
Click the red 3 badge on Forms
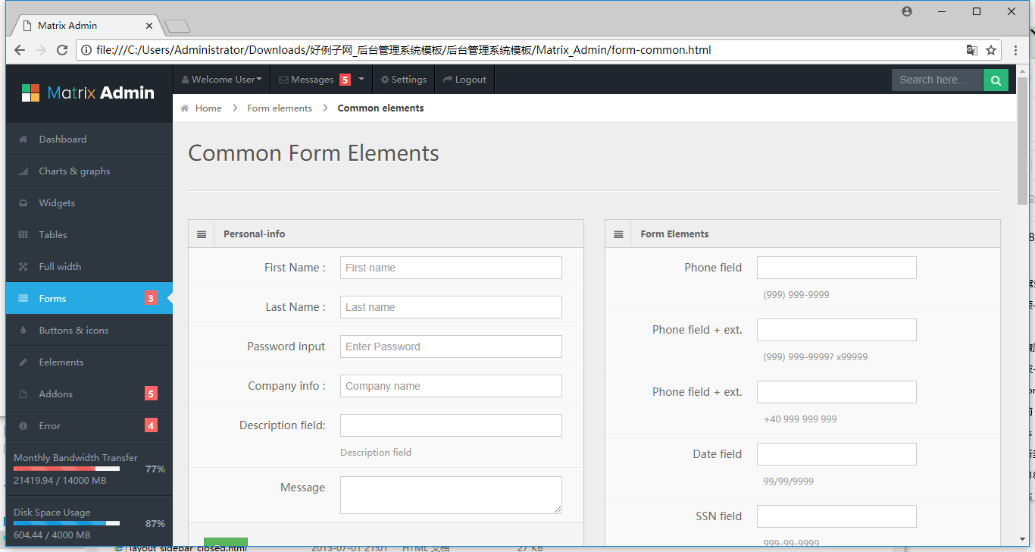pos(151,299)
